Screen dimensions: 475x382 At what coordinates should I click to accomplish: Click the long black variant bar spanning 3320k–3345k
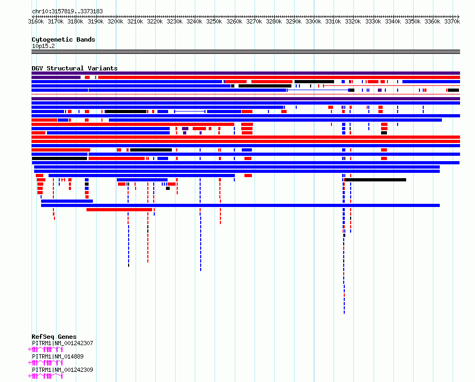[x=375, y=180]
